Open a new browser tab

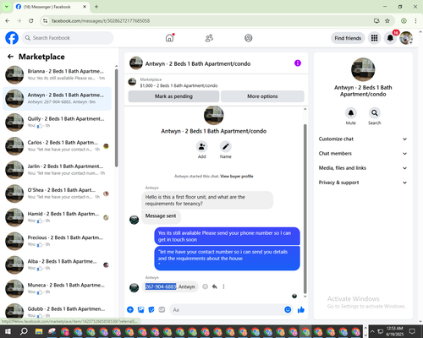click(96, 7)
